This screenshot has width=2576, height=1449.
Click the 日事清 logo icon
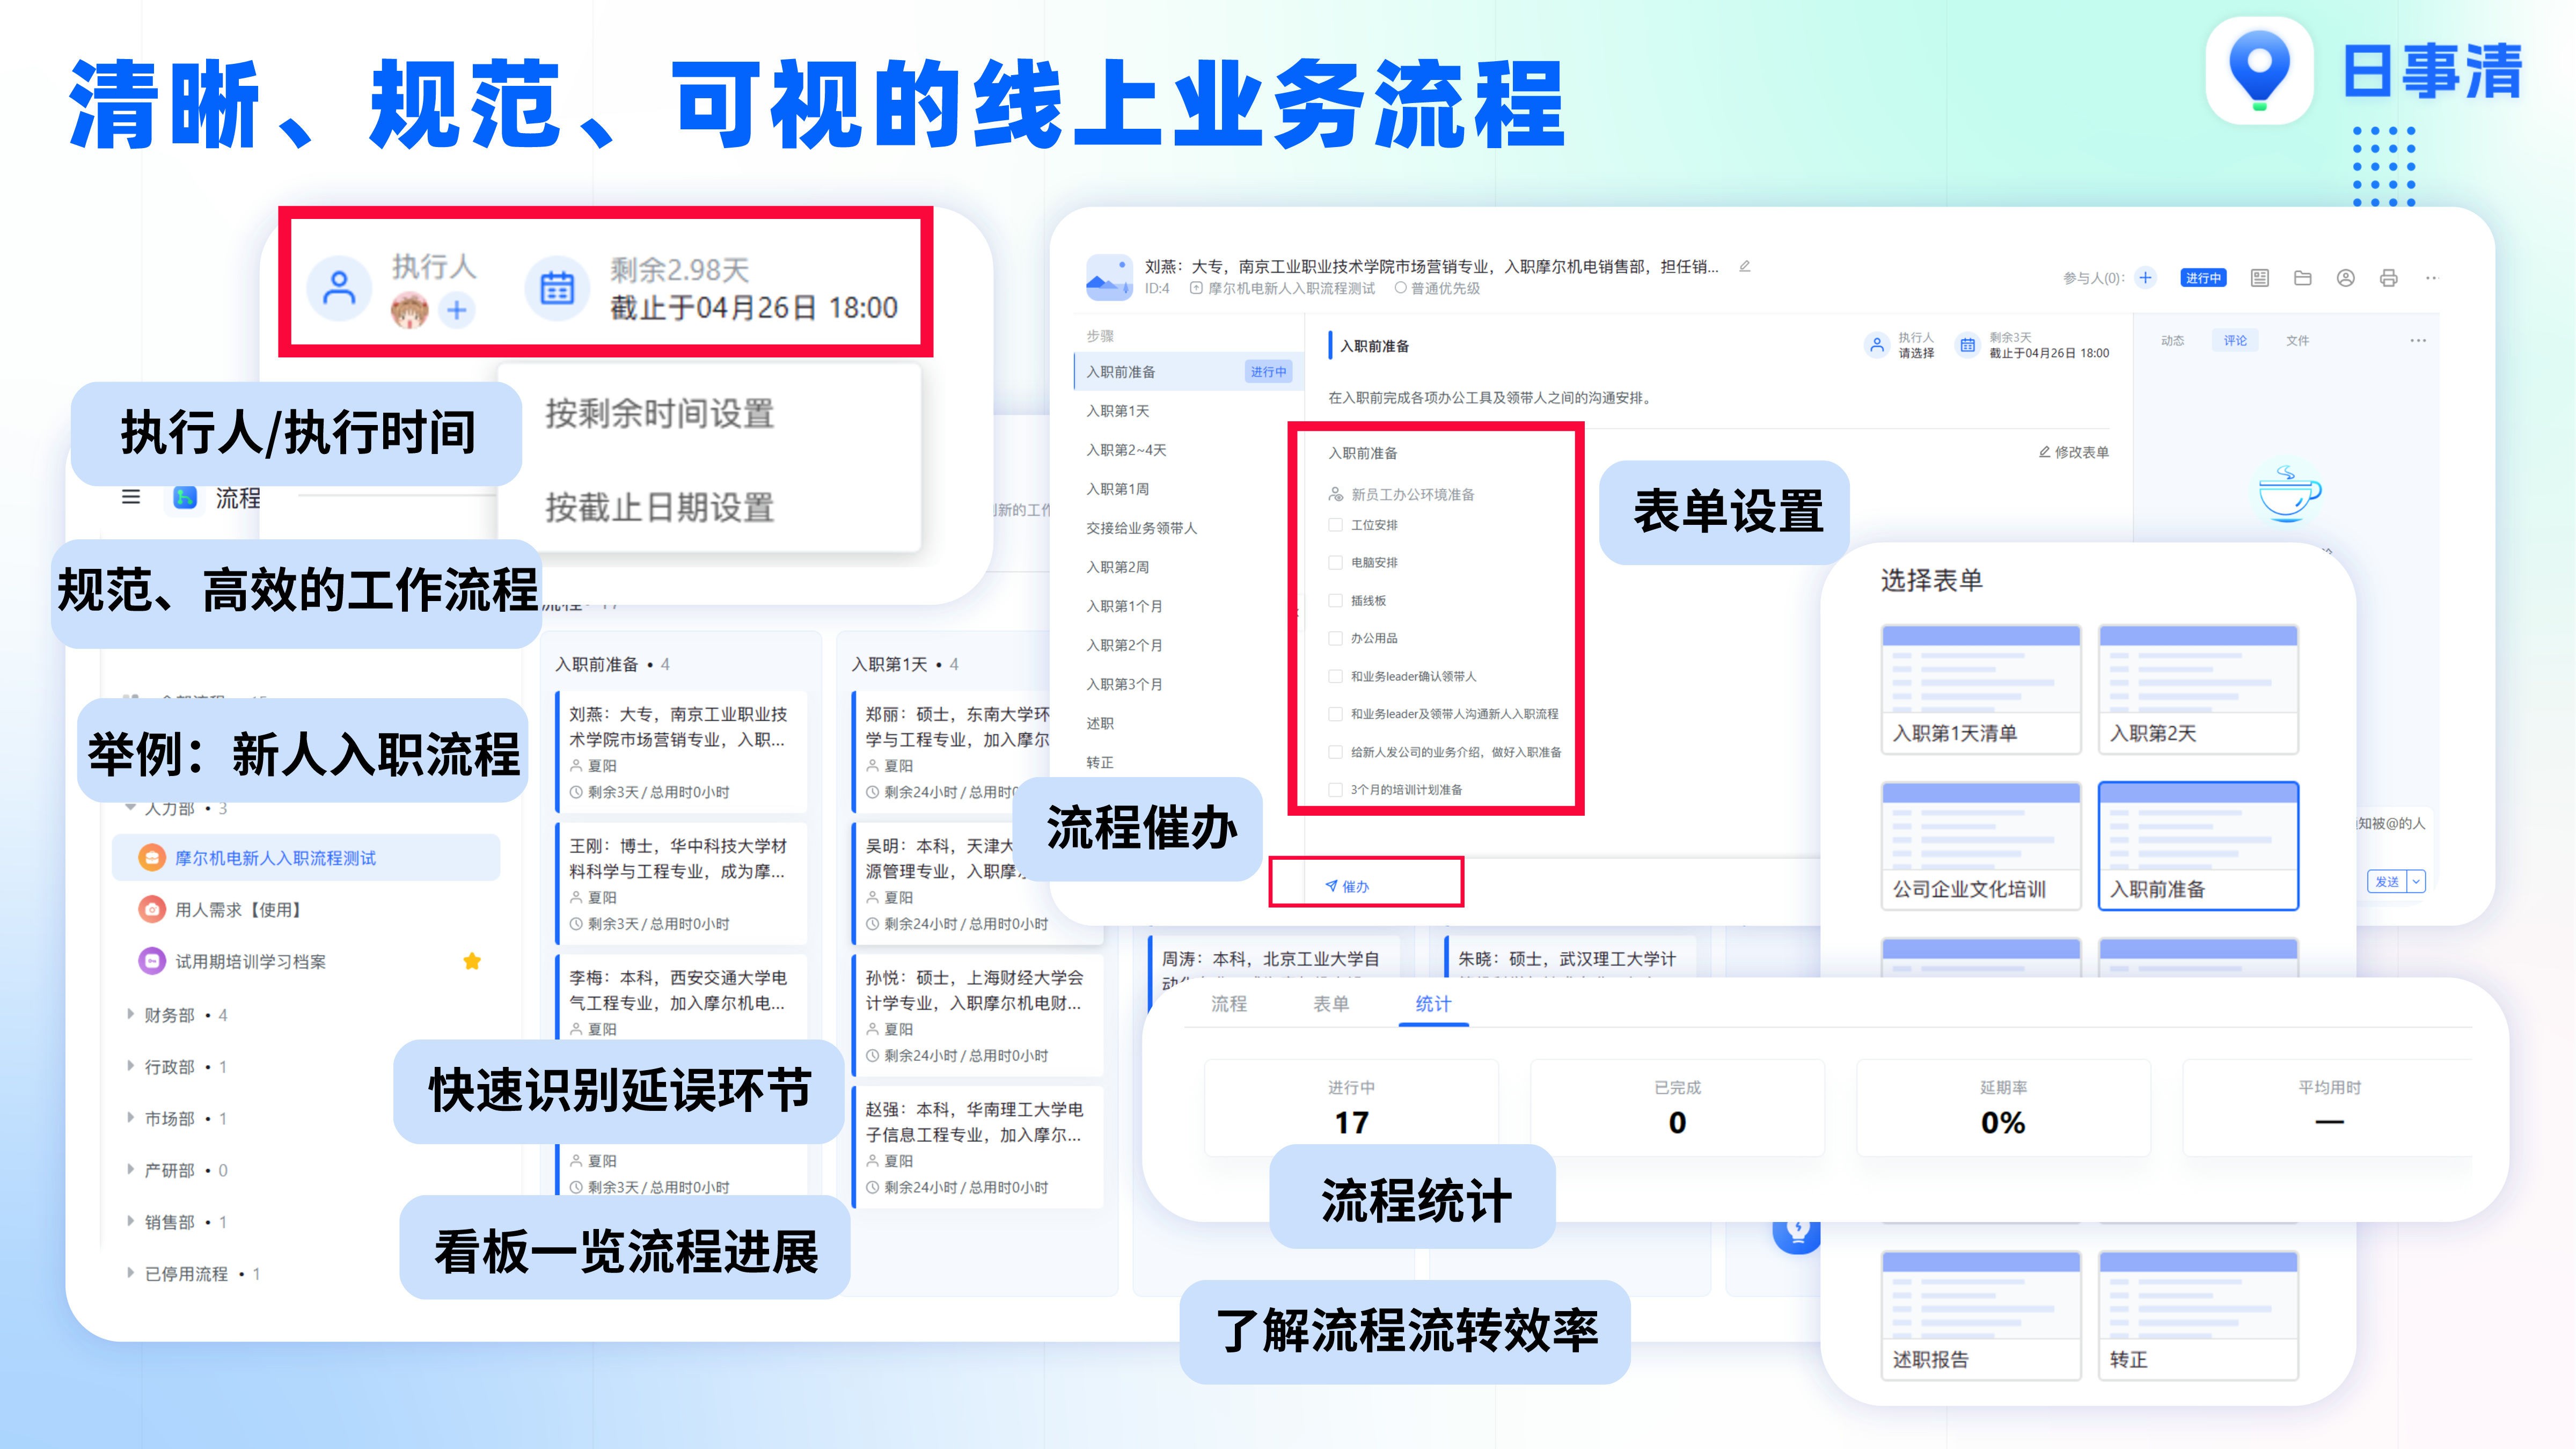tap(2259, 71)
